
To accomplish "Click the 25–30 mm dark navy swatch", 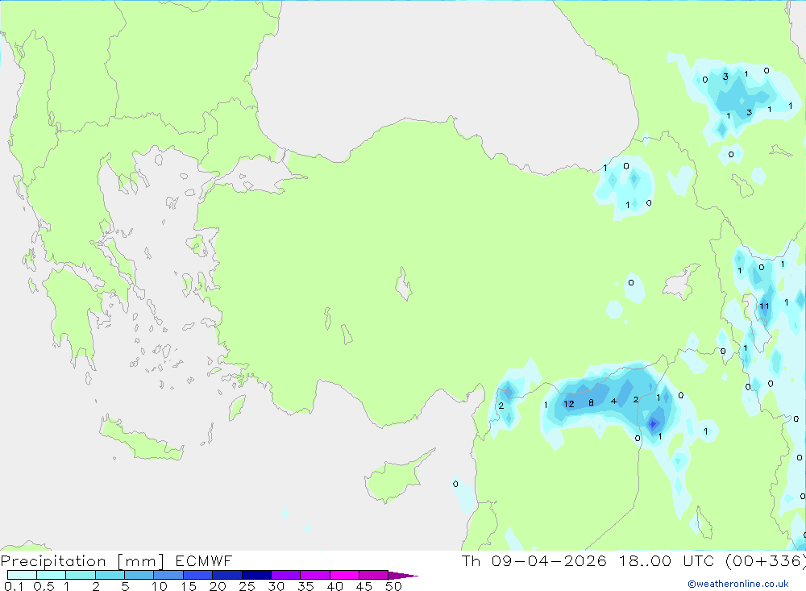I will 256,575.
